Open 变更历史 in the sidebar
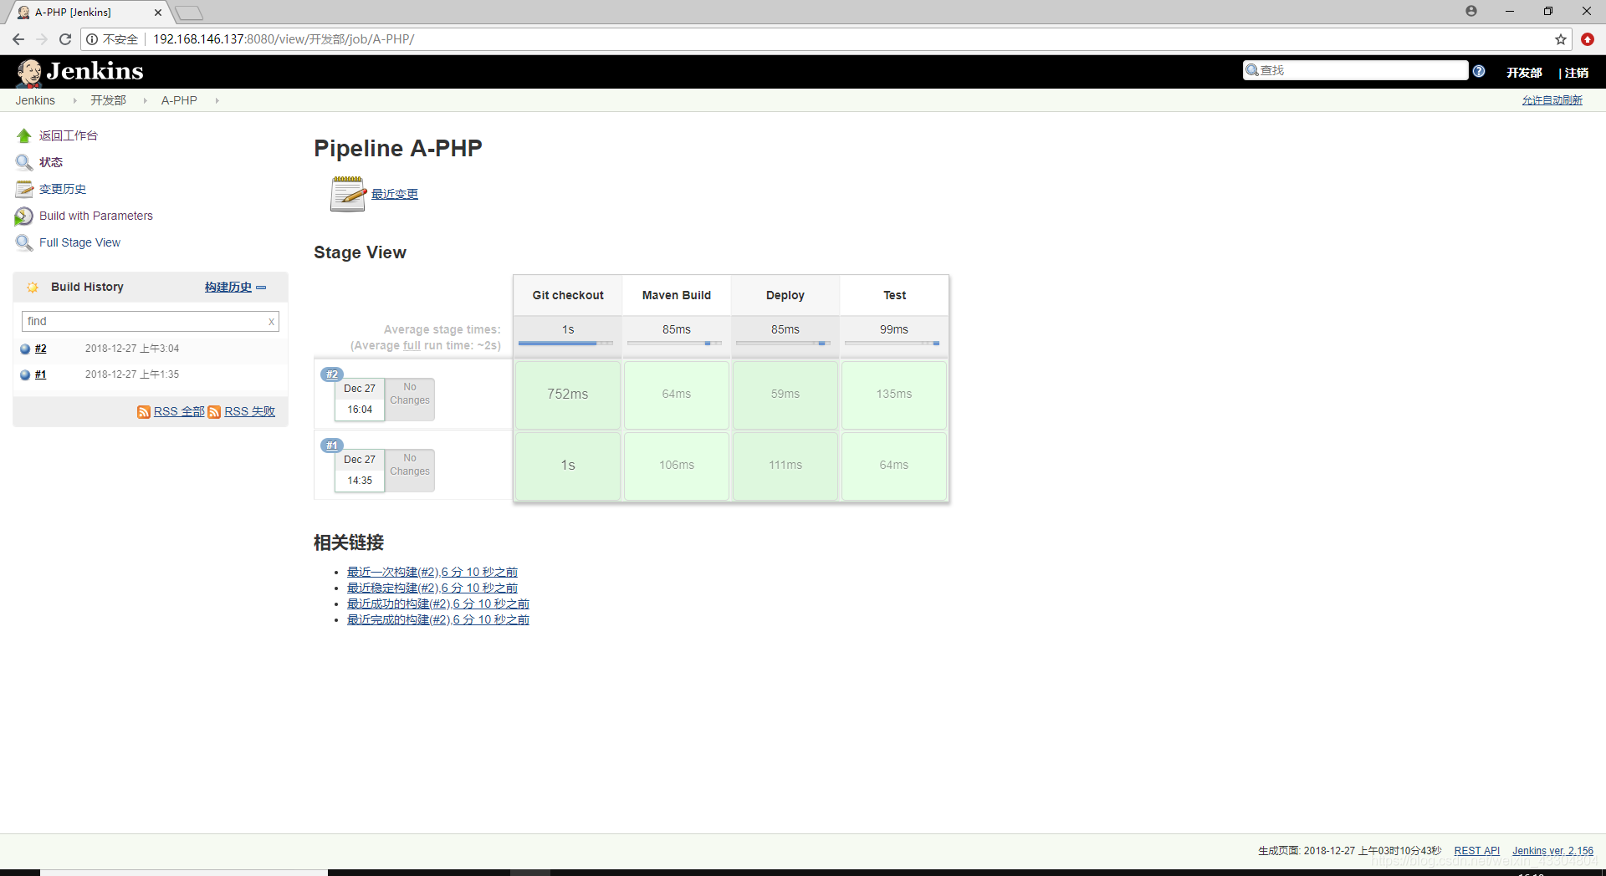The width and height of the screenshot is (1606, 876). click(63, 189)
